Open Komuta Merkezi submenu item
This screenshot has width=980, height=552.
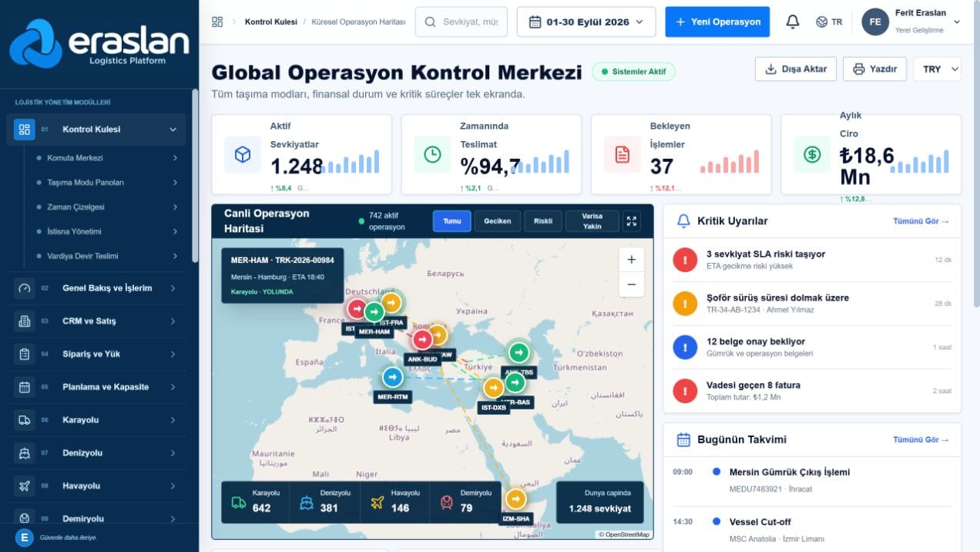pos(107,158)
